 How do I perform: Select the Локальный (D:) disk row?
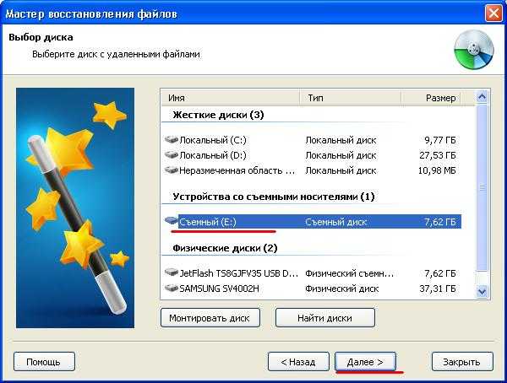pyautogui.click(x=312, y=155)
